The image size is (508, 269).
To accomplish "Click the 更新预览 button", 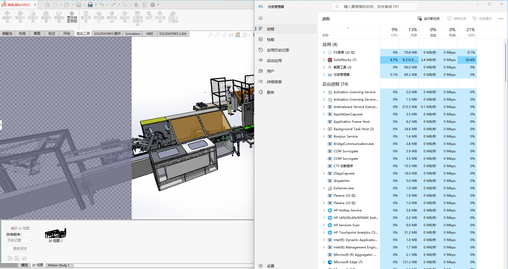I will 20,249.
